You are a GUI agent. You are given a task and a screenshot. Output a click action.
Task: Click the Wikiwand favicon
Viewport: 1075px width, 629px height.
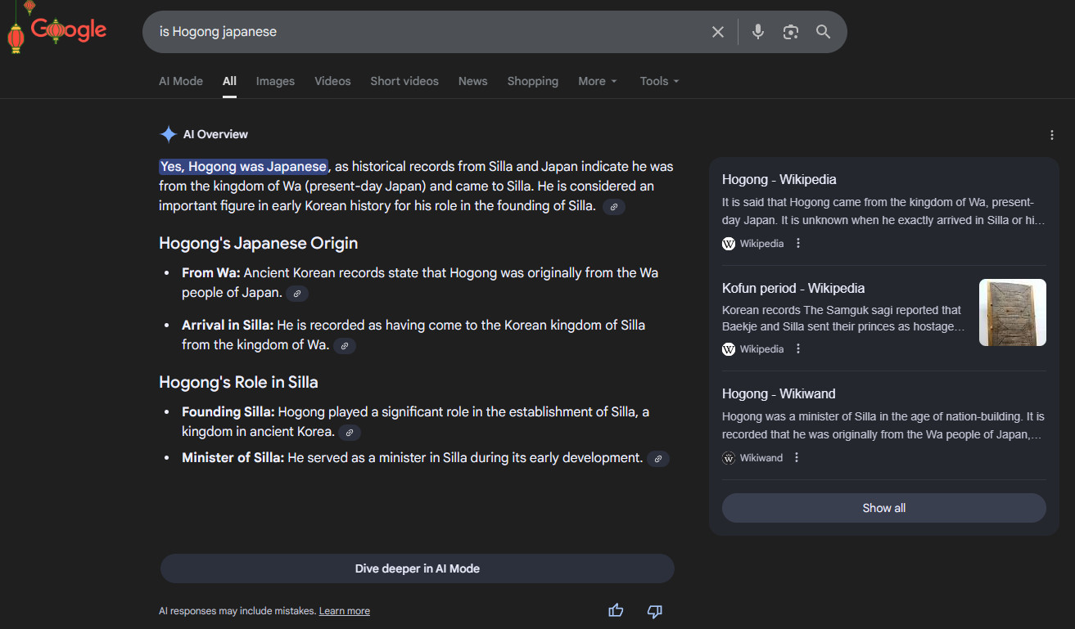tap(729, 457)
